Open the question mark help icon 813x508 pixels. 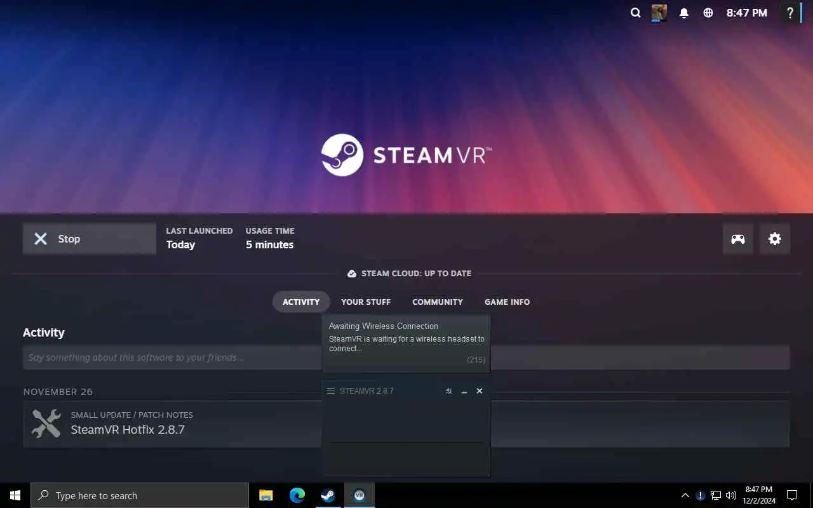pos(789,13)
